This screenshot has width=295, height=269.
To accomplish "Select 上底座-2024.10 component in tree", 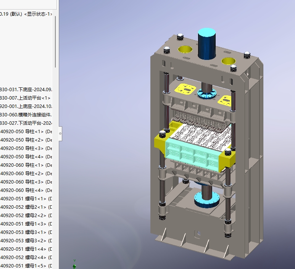I will pyautogui.click(x=26, y=106).
